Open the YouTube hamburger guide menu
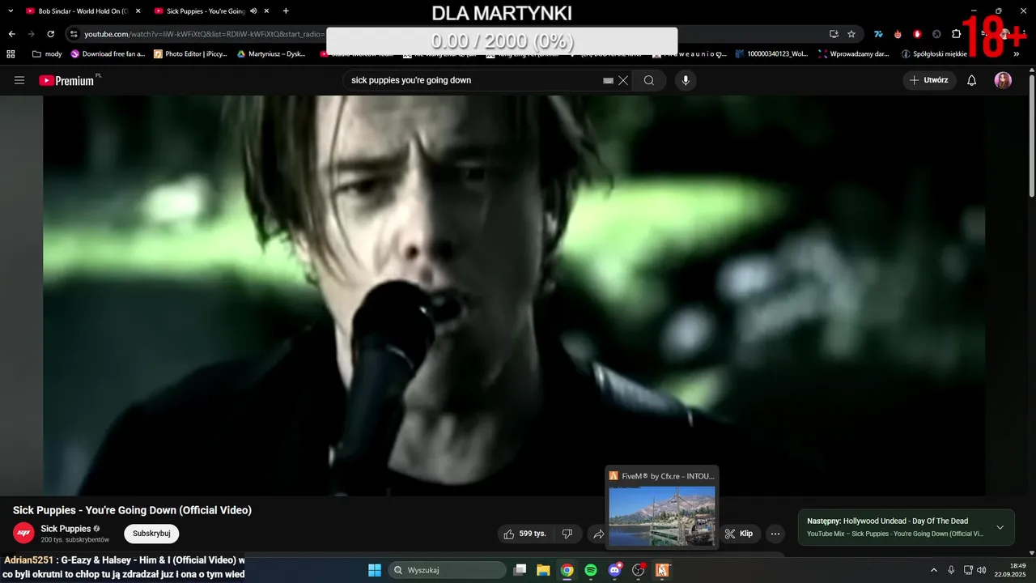This screenshot has width=1036, height=583. [19, 80]
